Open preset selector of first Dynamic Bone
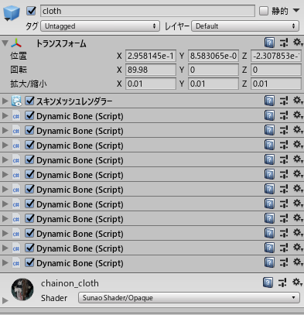The height and width of the screenshot is (315, 304). point(284,115)
